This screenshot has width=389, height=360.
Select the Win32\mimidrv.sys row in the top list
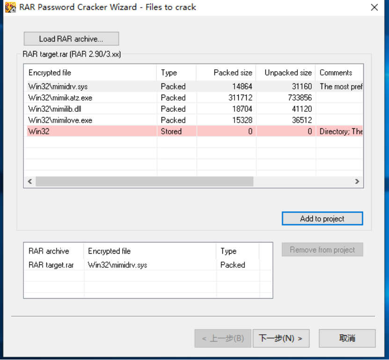[193, 86]
